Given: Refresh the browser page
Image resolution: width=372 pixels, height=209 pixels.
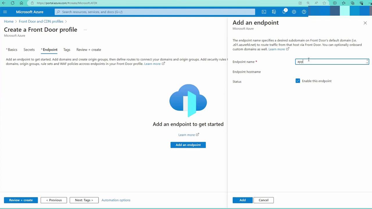Looking at the screenshot, I should point(12,3).
